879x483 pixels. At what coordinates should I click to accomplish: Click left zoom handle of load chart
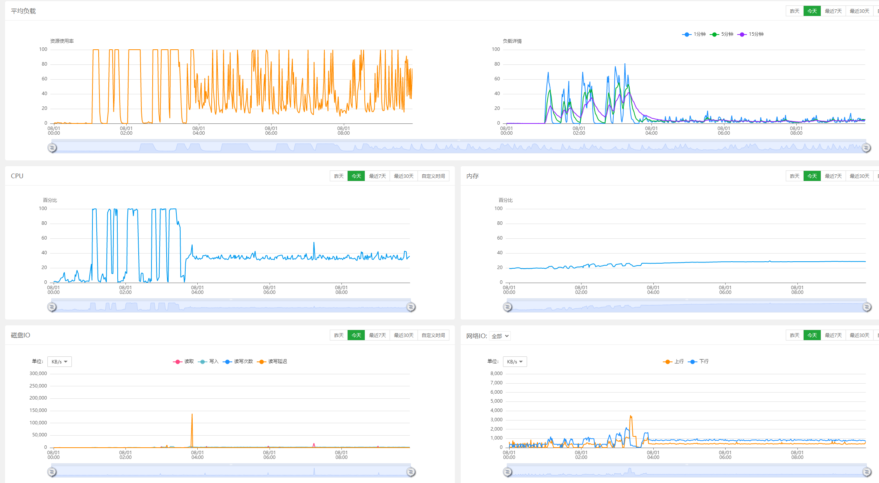click(52, 148)
